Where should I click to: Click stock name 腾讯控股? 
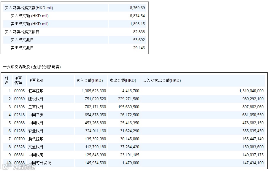[x=36, y=139]
